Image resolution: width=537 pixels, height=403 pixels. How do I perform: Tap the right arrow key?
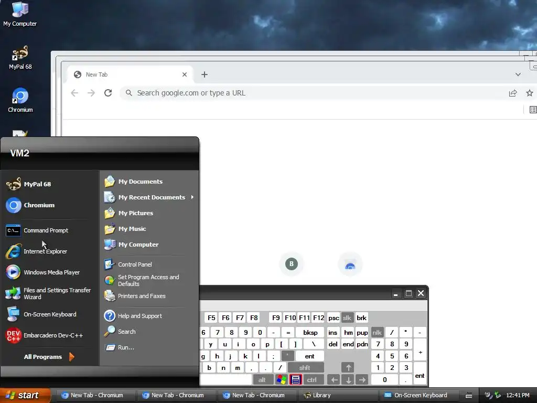point(362,380)
